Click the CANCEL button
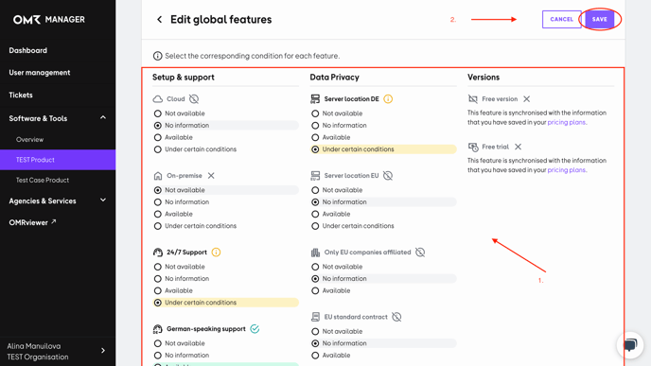The height and width of the screenshot is (366, 651). [561, 20]
